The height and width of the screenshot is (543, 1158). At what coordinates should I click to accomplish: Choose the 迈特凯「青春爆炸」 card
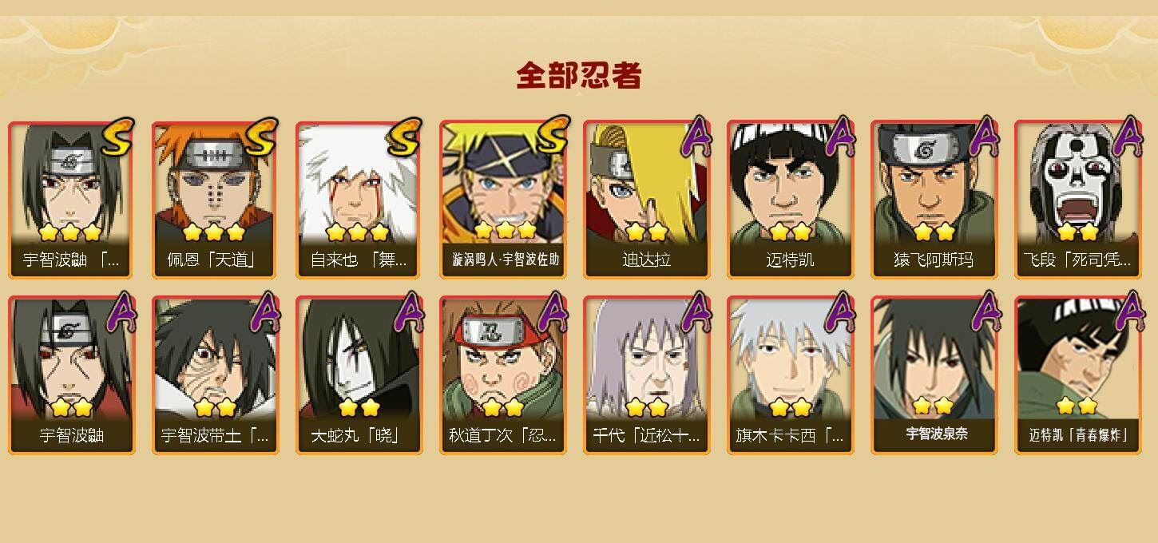[1078, 375]
